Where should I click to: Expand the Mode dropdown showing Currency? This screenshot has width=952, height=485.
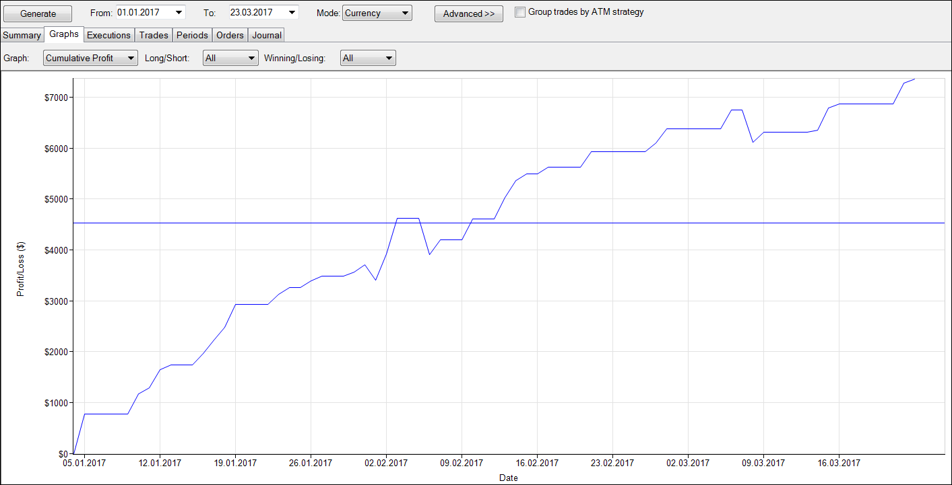(404, 13)
